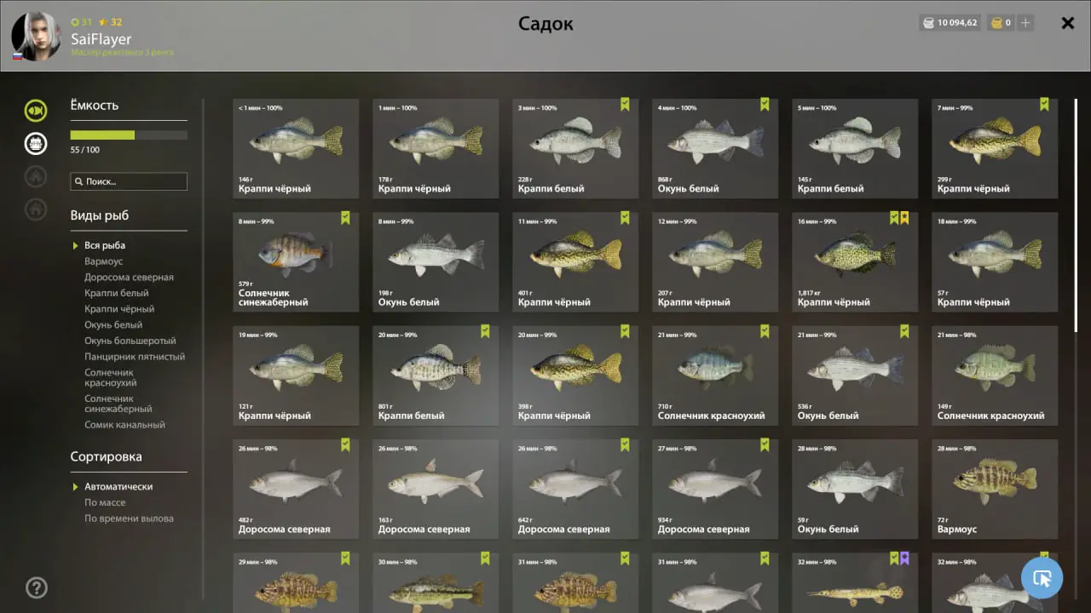Click the silver currency balance icon
Screen dimensions: 1091x613
pos(928,23)
